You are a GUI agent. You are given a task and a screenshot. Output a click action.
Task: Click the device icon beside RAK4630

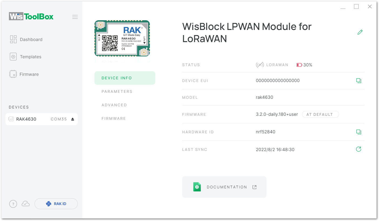tap(11, 119)
